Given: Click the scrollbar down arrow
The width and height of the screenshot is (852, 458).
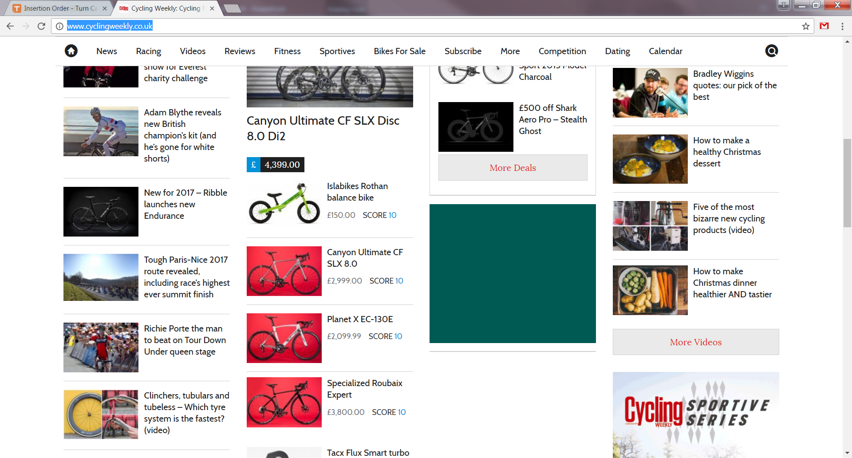Looking at the screenshot, I should point(847,453).
